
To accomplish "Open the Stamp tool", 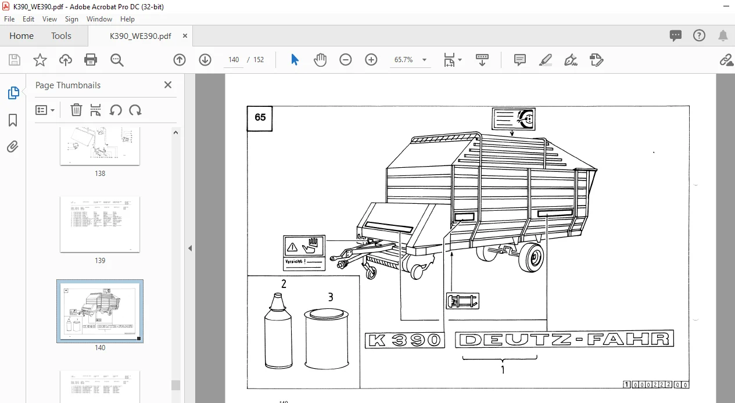I will (596, 60).
